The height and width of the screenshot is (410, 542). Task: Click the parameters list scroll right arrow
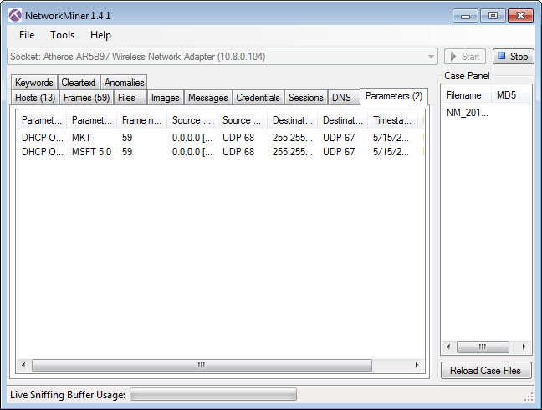point(417,365)
